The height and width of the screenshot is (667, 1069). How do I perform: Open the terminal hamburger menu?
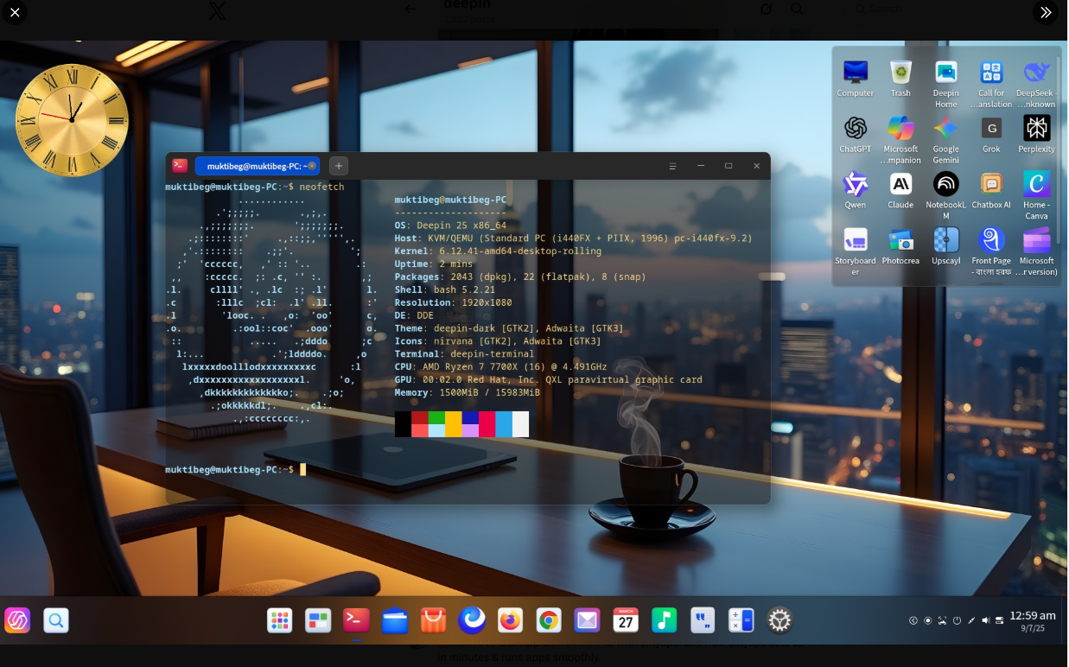(x=672, y=166)
